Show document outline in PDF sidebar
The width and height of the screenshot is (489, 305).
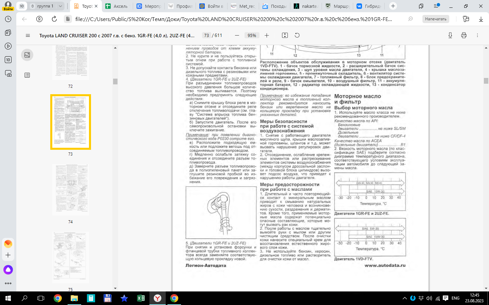(27, 75)
